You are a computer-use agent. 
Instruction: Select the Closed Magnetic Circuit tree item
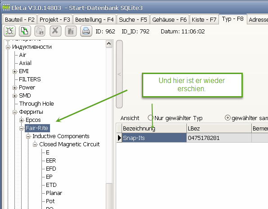pyautogui.click(x=69, y=144)
